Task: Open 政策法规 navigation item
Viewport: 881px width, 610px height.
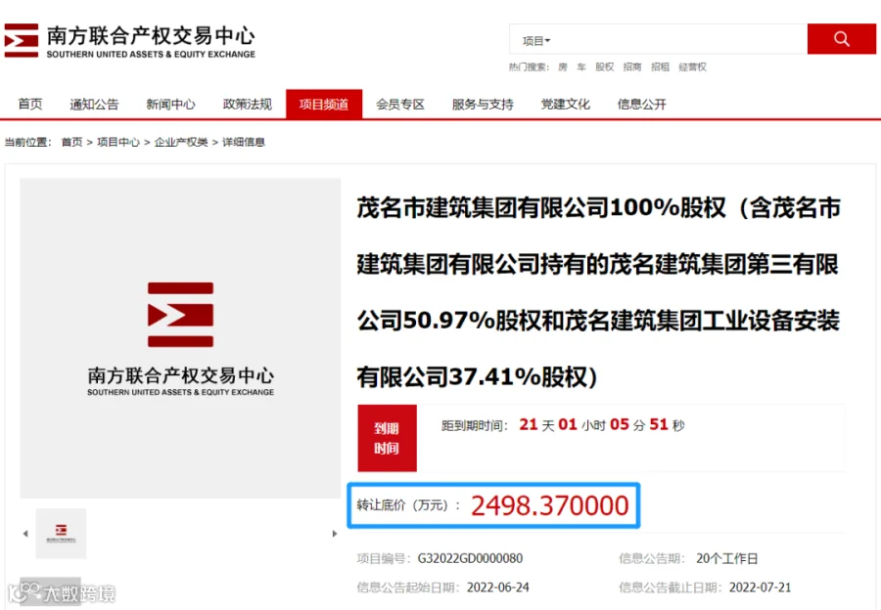Action: coord(248,104)
